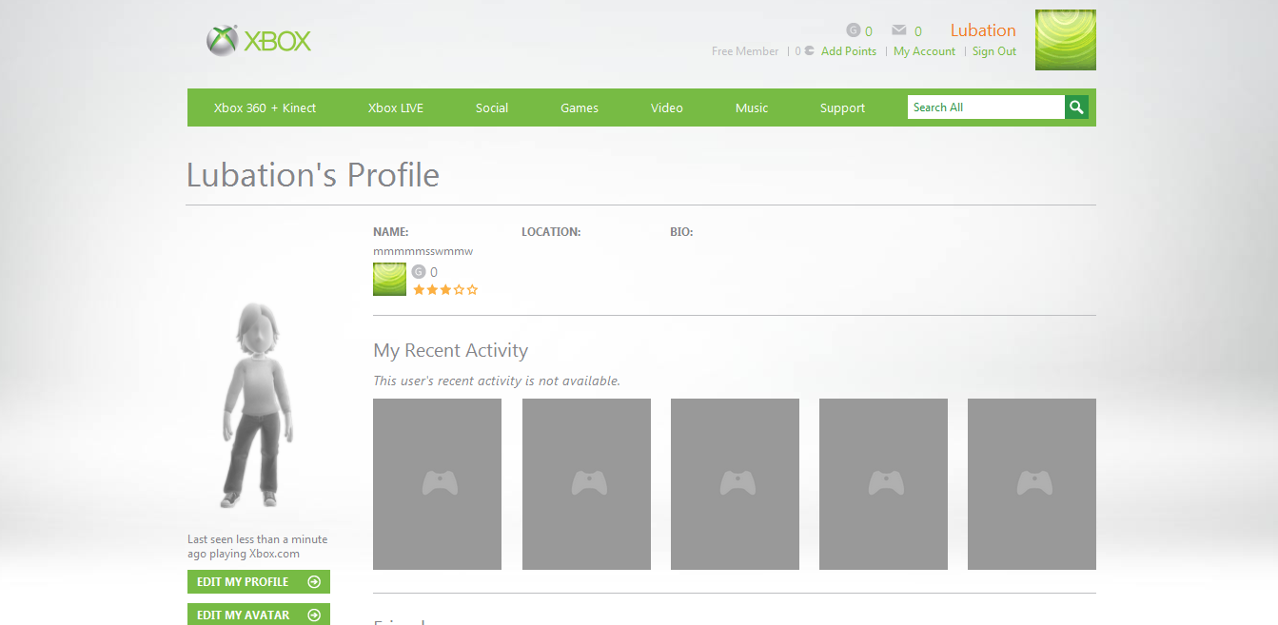Screen dimensions: 1278x625
Task: Select the first recent activity game tile
Action: pyautogui.click(x=437, y=484)
